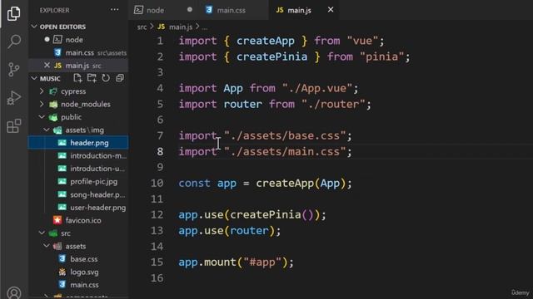The height and width of the screenshot is (299, 533).
Task: Collapse the src folder
Action: (42, 233)
